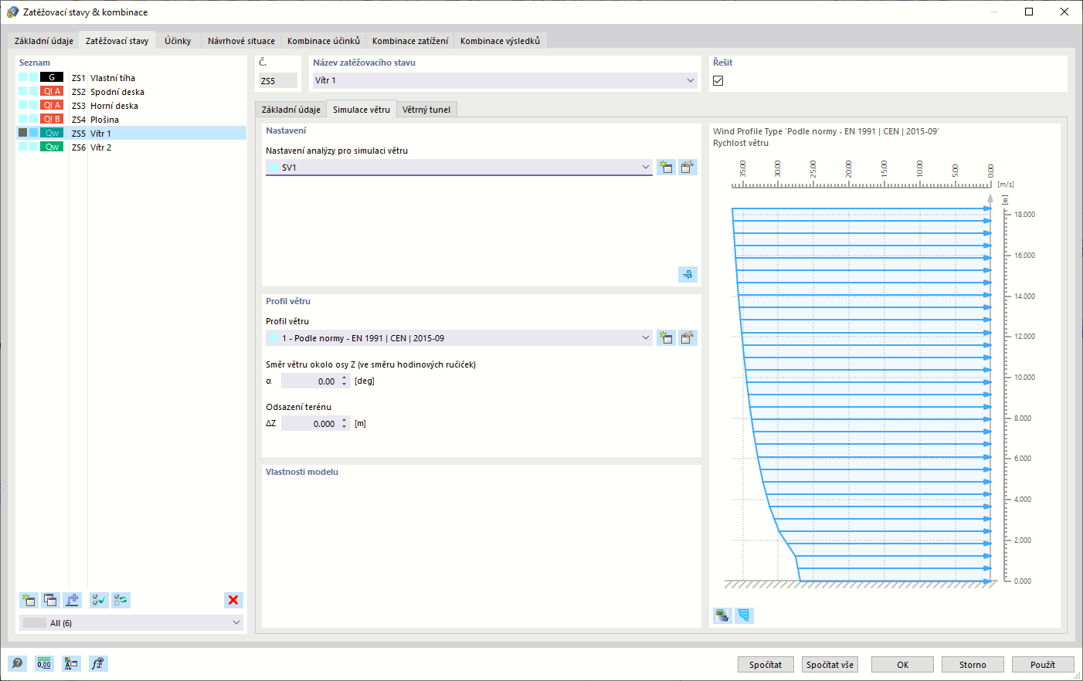Open the Návrhové situace tab
1083x681 pixels.
click(241, 41)
